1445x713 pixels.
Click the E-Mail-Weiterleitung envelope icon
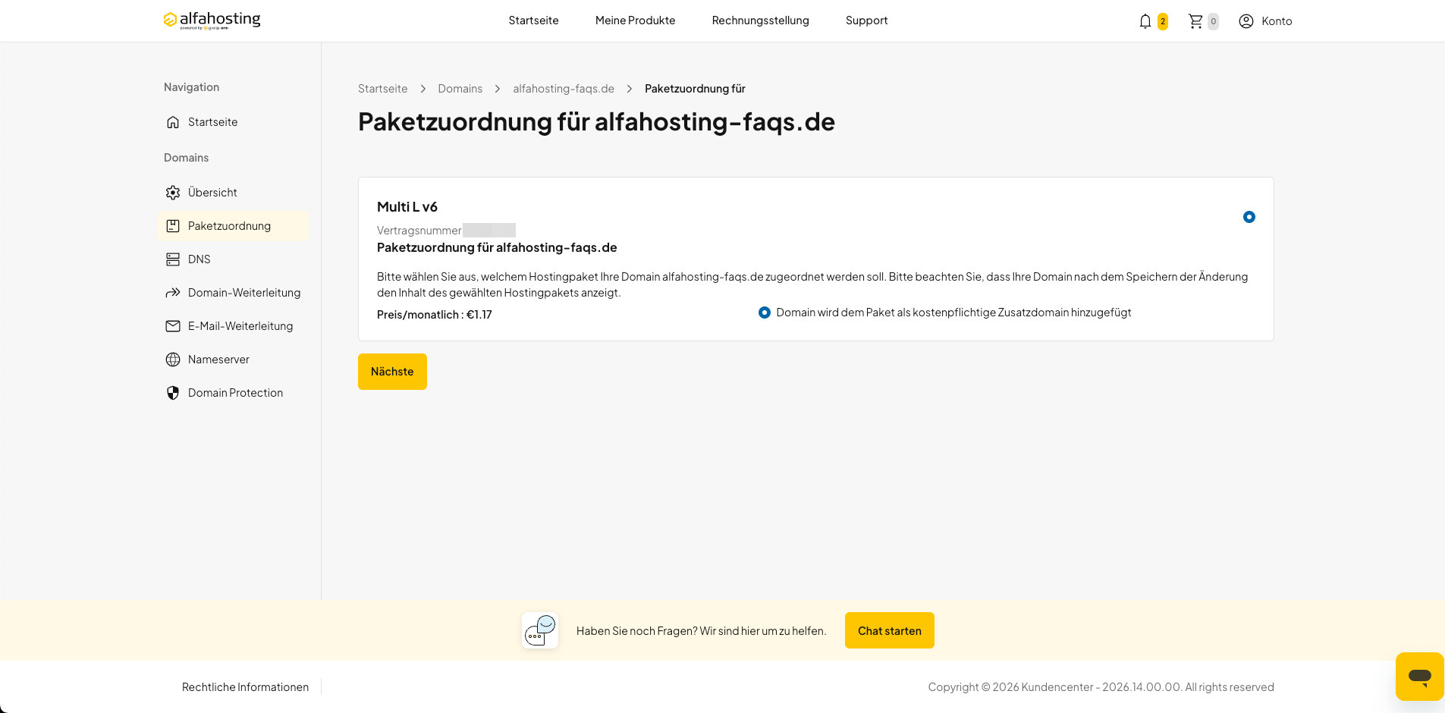pos(173,326)
